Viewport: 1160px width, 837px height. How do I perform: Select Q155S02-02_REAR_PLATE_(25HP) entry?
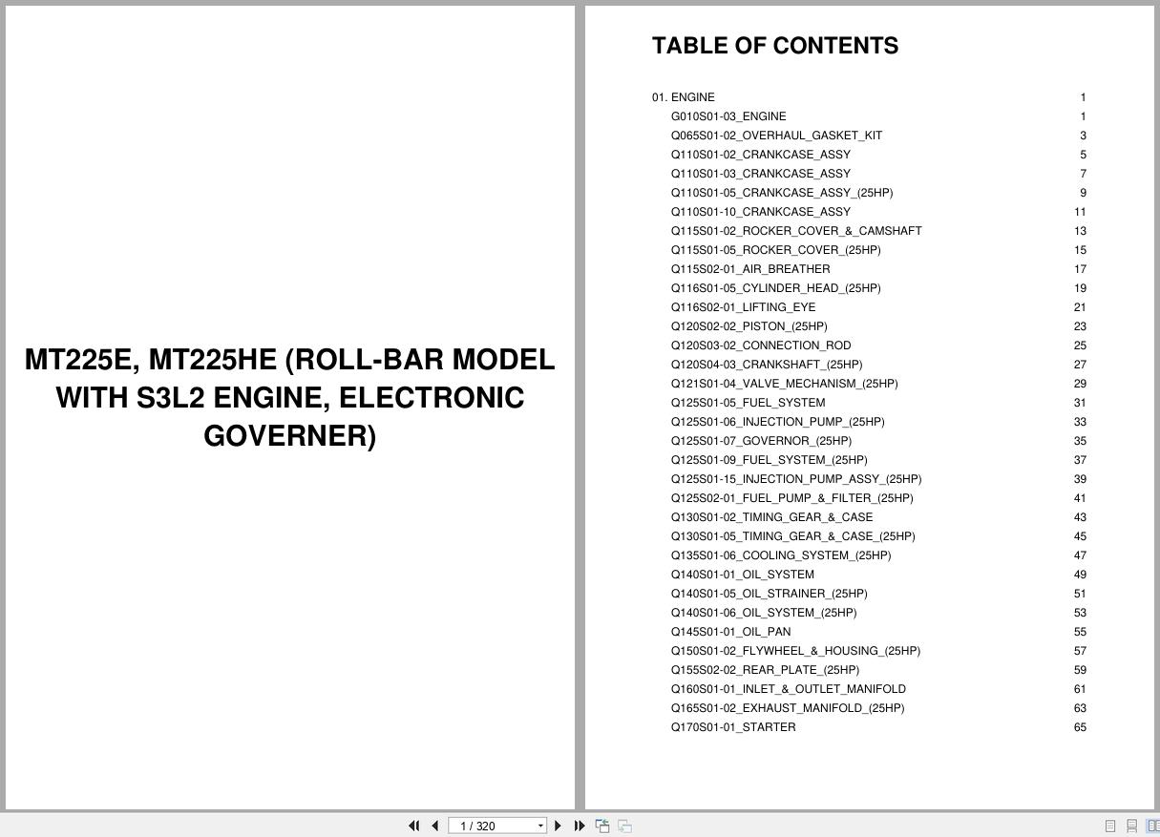pos(765,670)
